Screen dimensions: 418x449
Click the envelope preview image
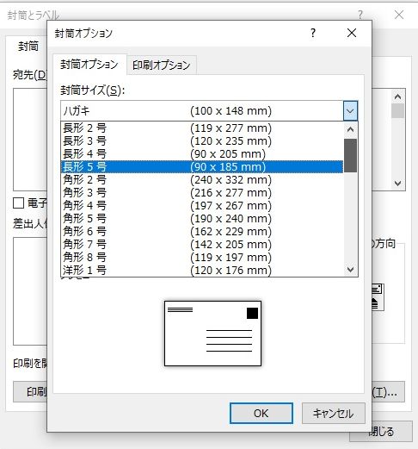coord(212,334)
